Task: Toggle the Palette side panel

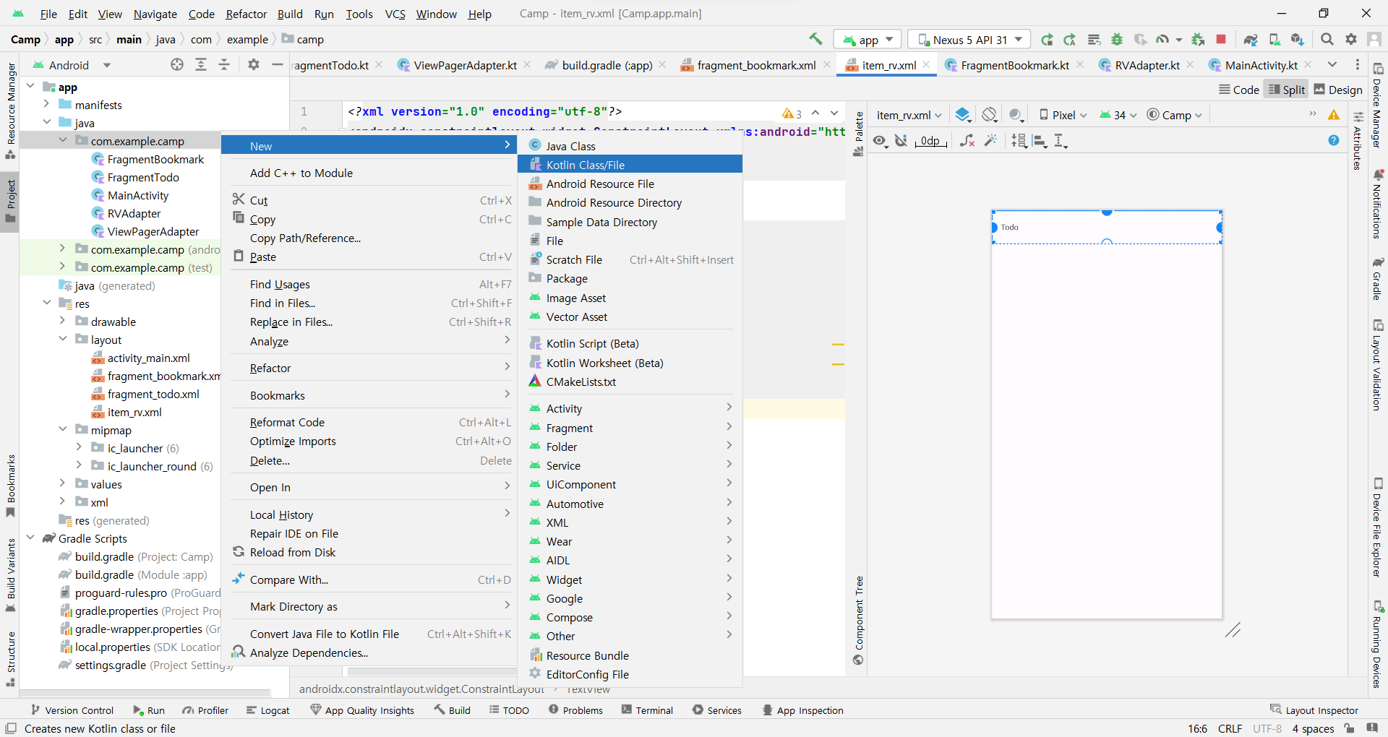Action: [x=859, y=134]
